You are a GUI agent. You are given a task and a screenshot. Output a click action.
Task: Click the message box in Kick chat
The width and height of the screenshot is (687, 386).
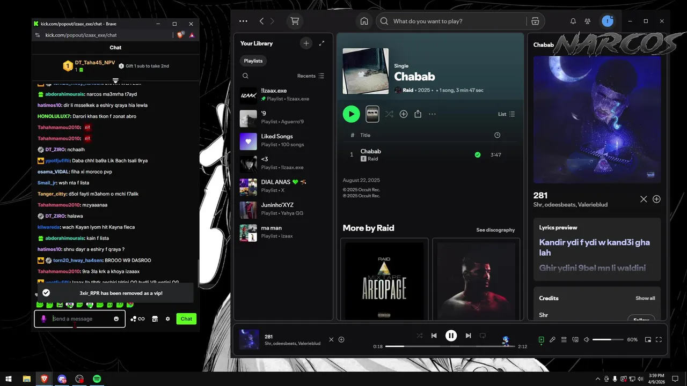point(81,318)
